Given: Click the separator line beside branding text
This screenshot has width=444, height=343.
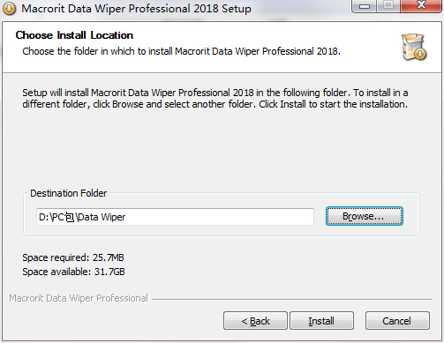Looking at the screenshot, I should pyautogui.click(x=292, y=300).
